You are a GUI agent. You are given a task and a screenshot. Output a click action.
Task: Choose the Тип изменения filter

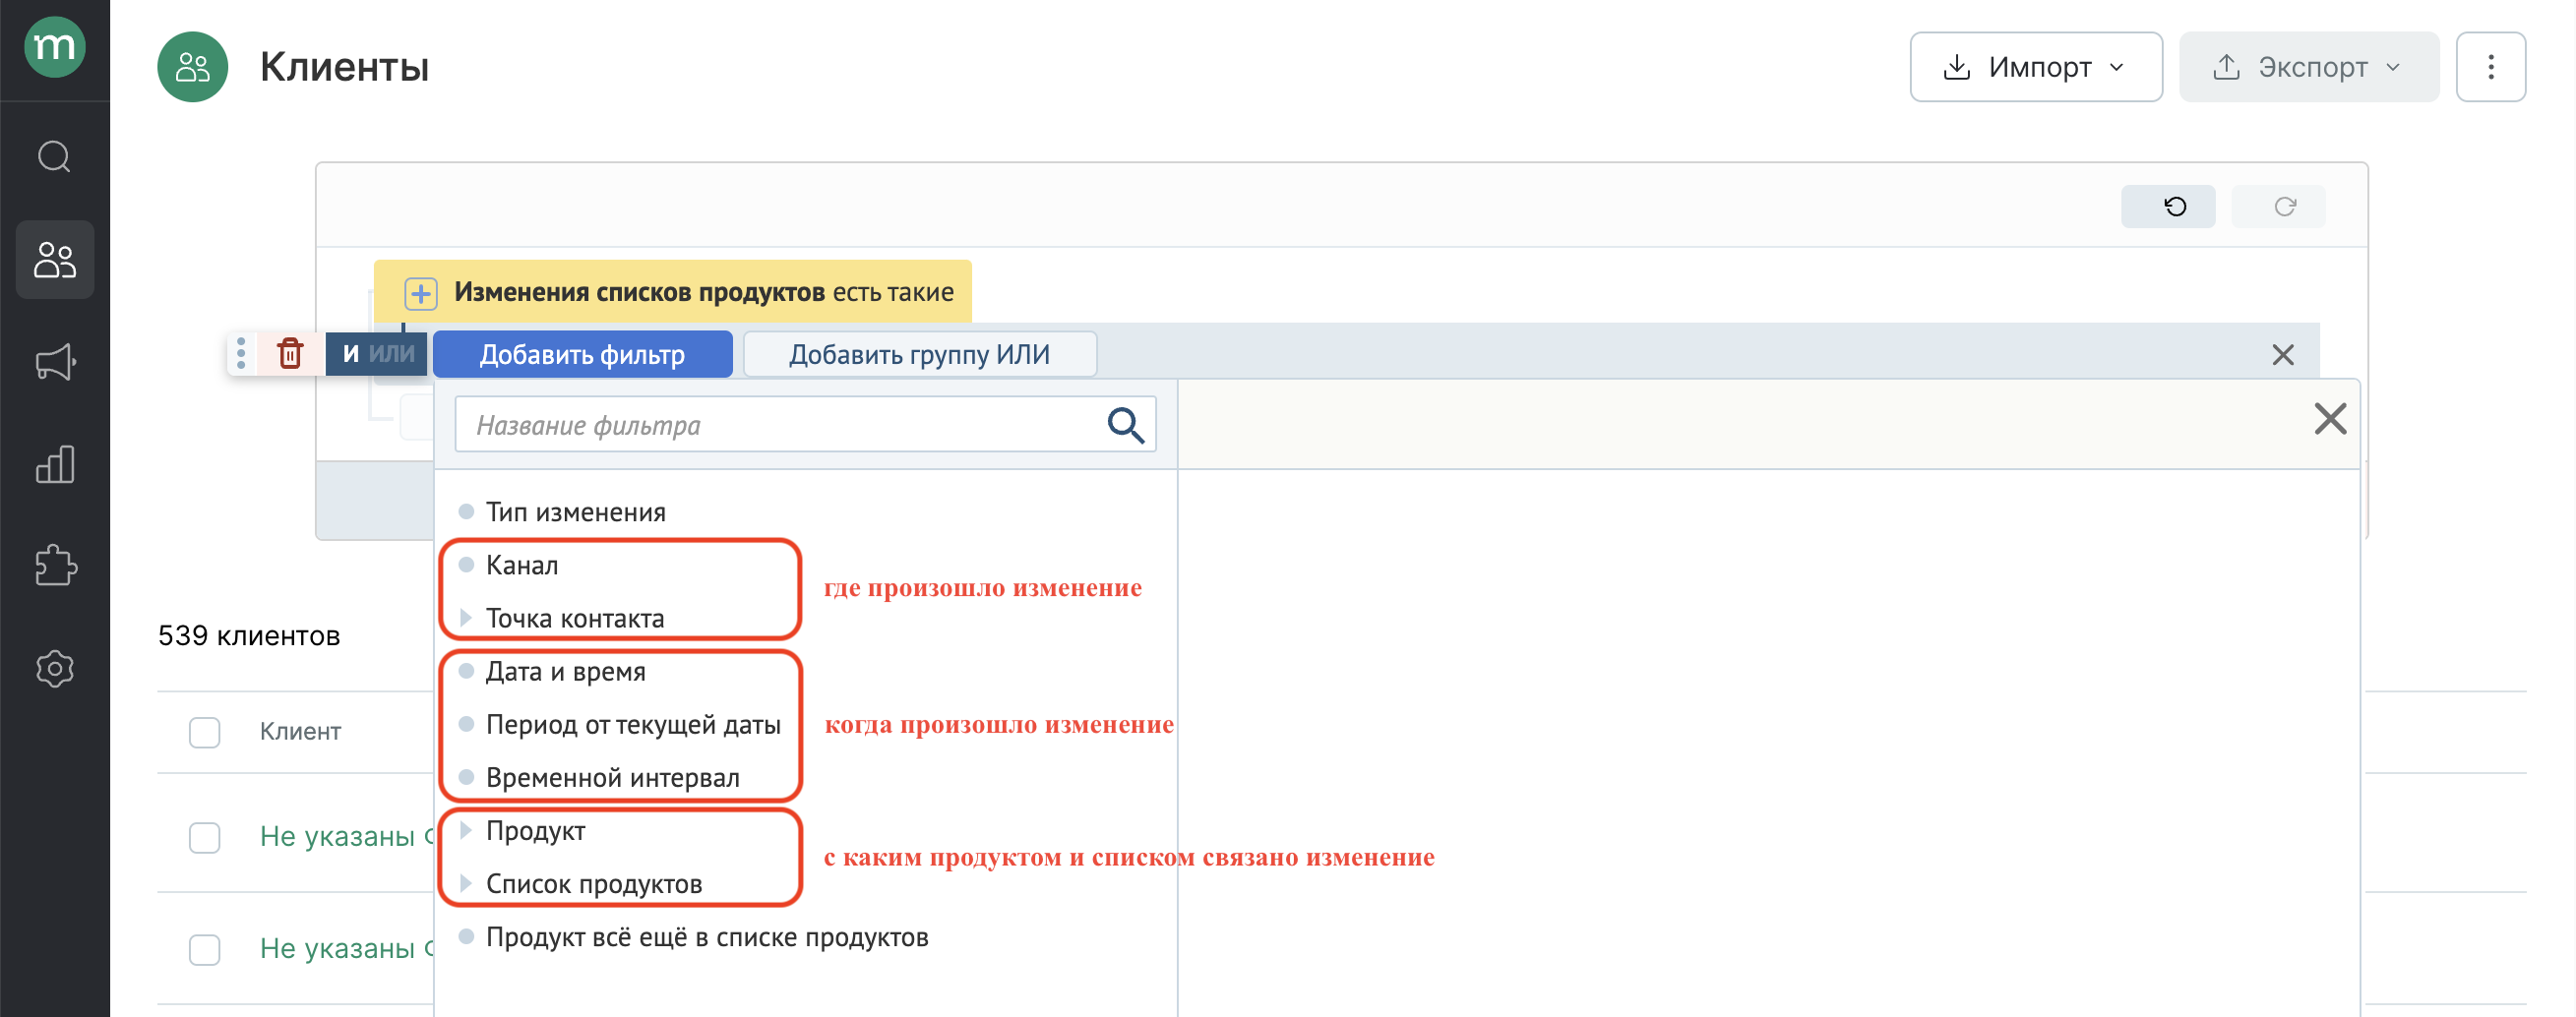coord(576,512)
